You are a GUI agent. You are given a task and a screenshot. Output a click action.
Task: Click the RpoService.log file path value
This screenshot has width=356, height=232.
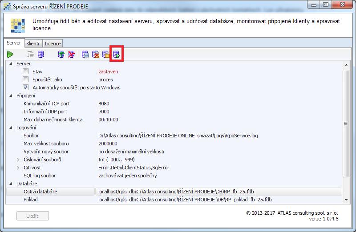point(178,136)
